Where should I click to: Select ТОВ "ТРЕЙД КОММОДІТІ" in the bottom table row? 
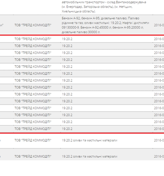click(33, 156)
